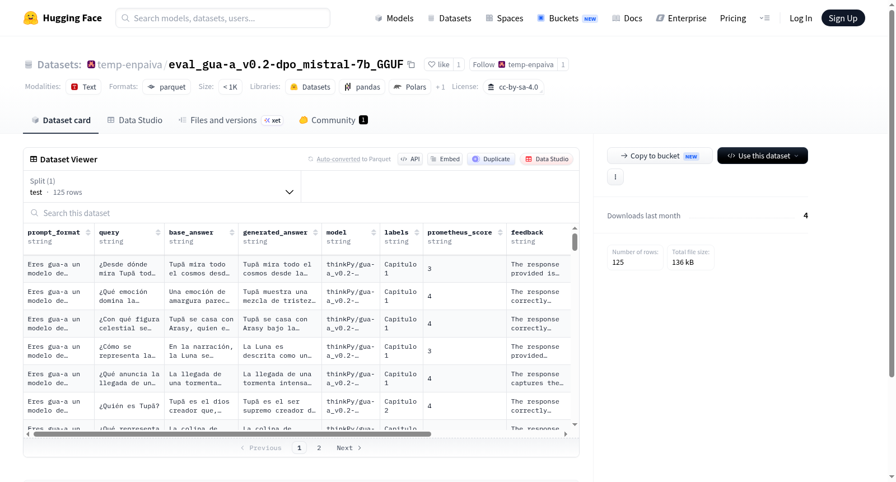Go to Spaces in top navigation
This screenshot has height=482, width=896.
(x=504, y=18)
